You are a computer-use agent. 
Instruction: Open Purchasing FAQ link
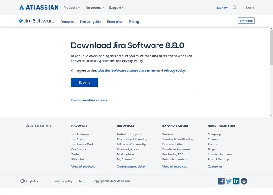point(173,154)
